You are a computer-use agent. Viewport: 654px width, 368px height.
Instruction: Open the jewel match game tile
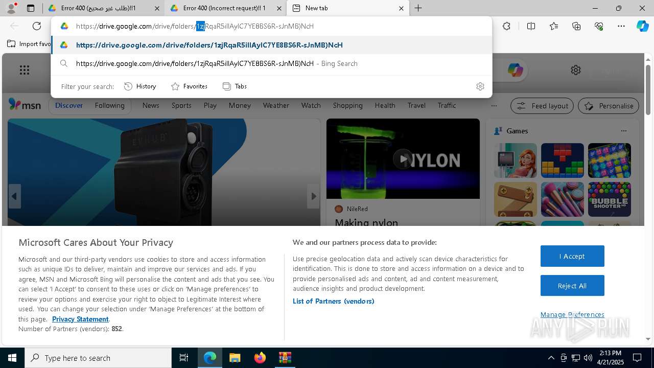[610, 160]
